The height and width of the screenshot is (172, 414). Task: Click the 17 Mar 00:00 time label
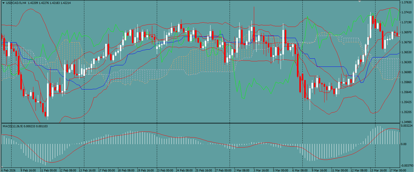pyautogui.click(x=398, y=170)
